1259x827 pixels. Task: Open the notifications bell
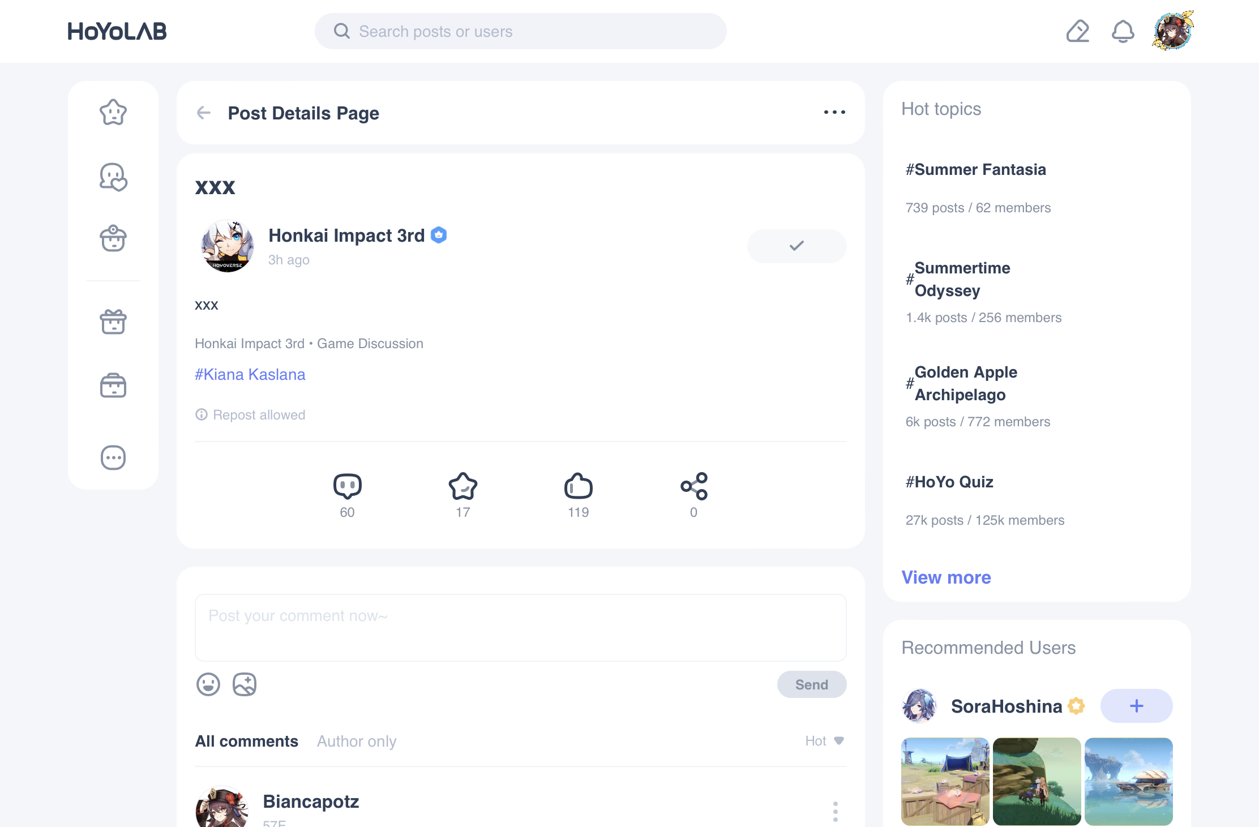(x=1123, y=32)
